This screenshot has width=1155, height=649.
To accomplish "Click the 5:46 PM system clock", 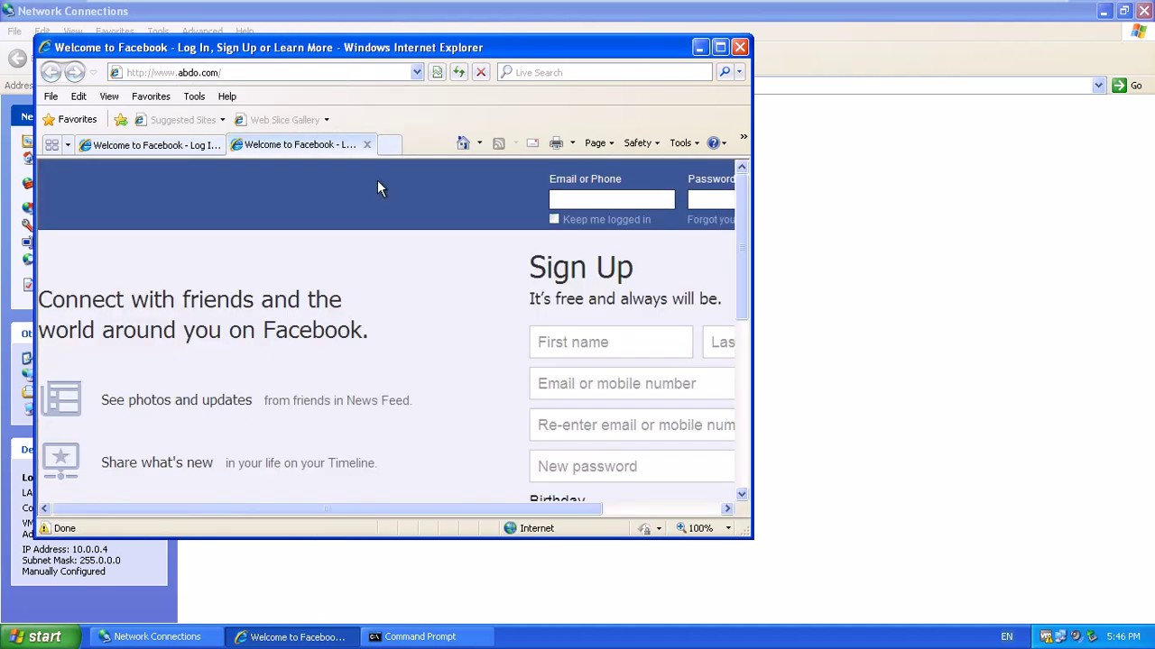I will click(x=1123, y=636).
